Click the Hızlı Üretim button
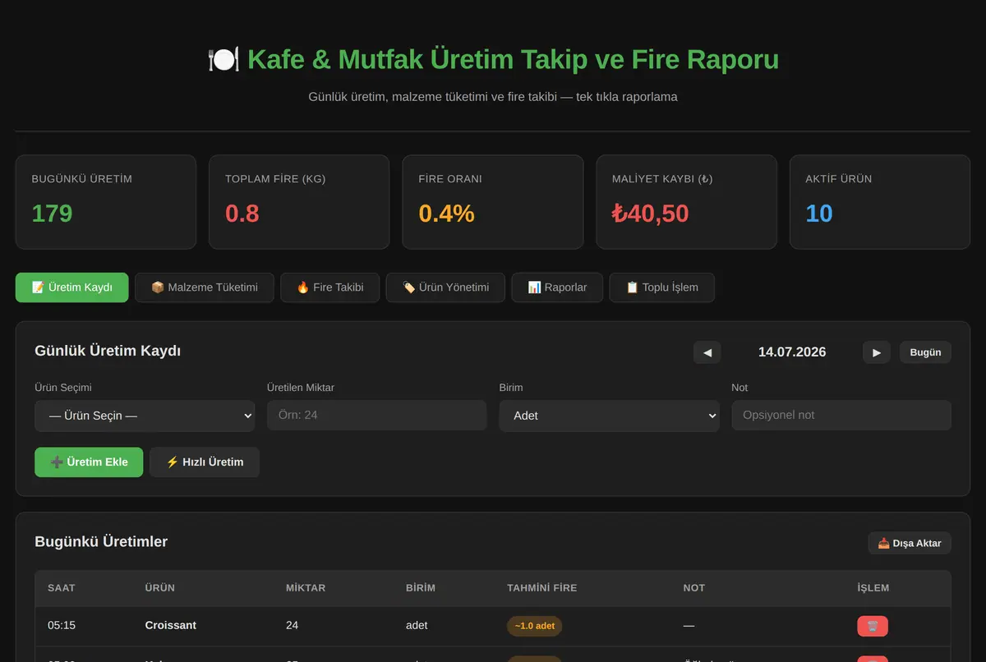This screenshot has width=986, height=662. [x=205, y=462]
